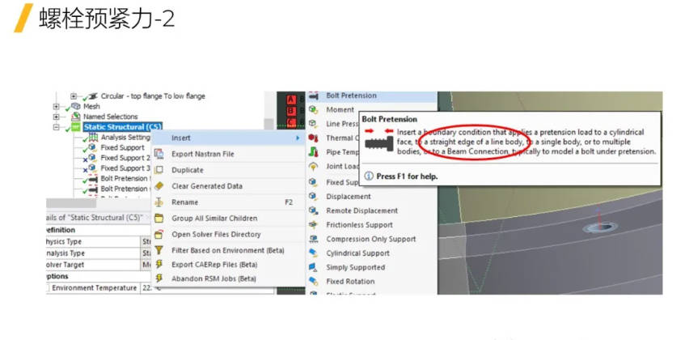Click the Export Nastran File icon

[x=159, y=154]
